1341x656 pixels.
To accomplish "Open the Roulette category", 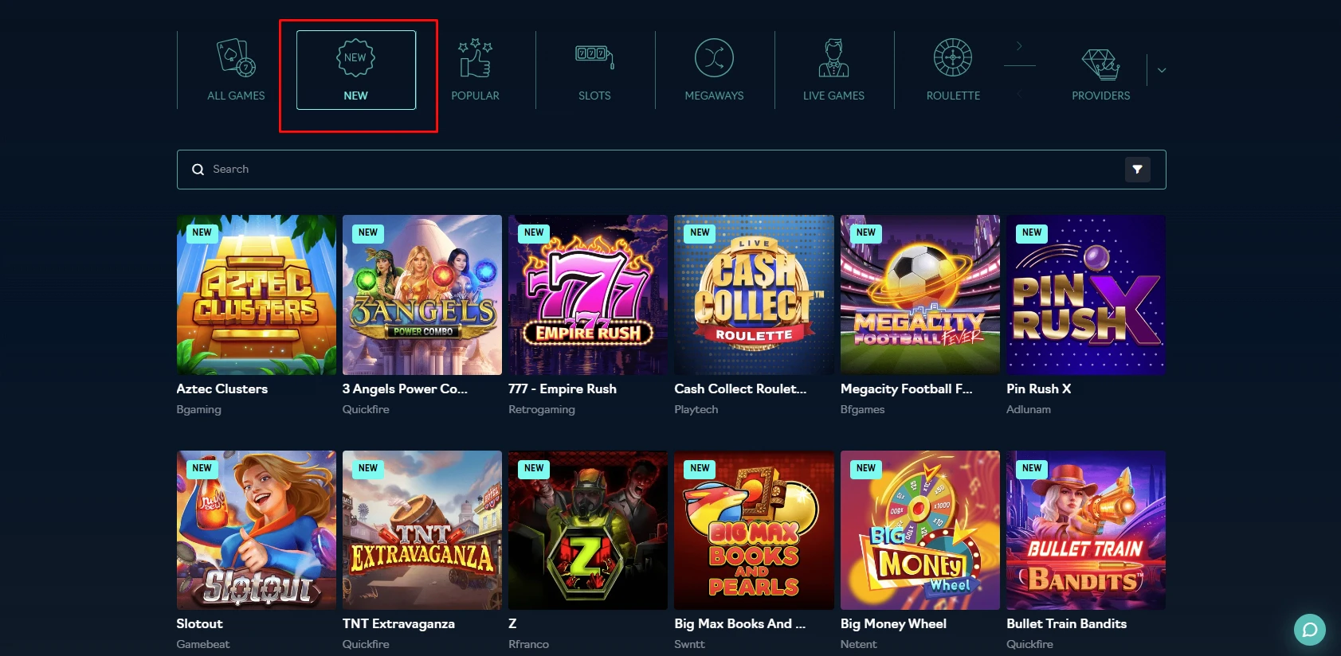I will point(953,70).
